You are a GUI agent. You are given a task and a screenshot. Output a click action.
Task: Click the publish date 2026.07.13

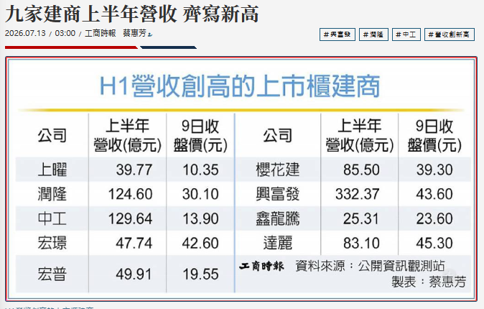pos(25,33)
